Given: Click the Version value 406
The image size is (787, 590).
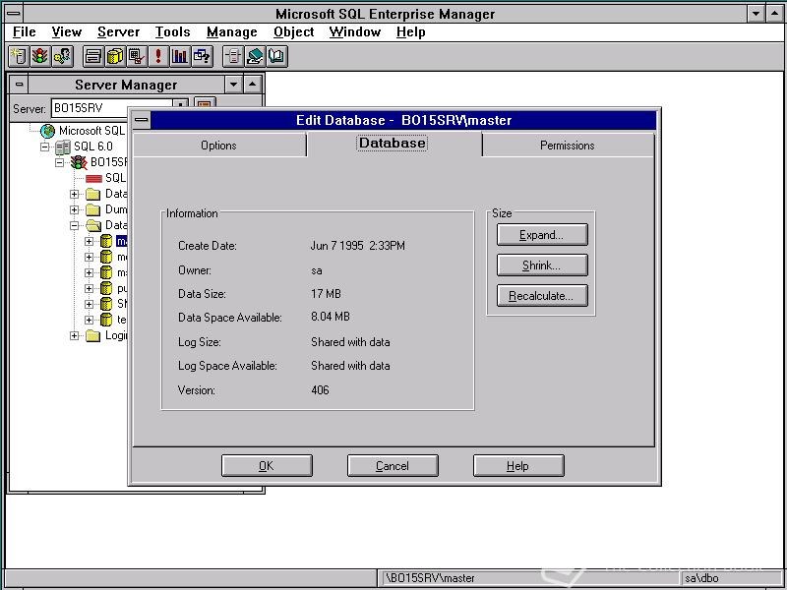Looking at the screenshot, I should tap(321, 390).
